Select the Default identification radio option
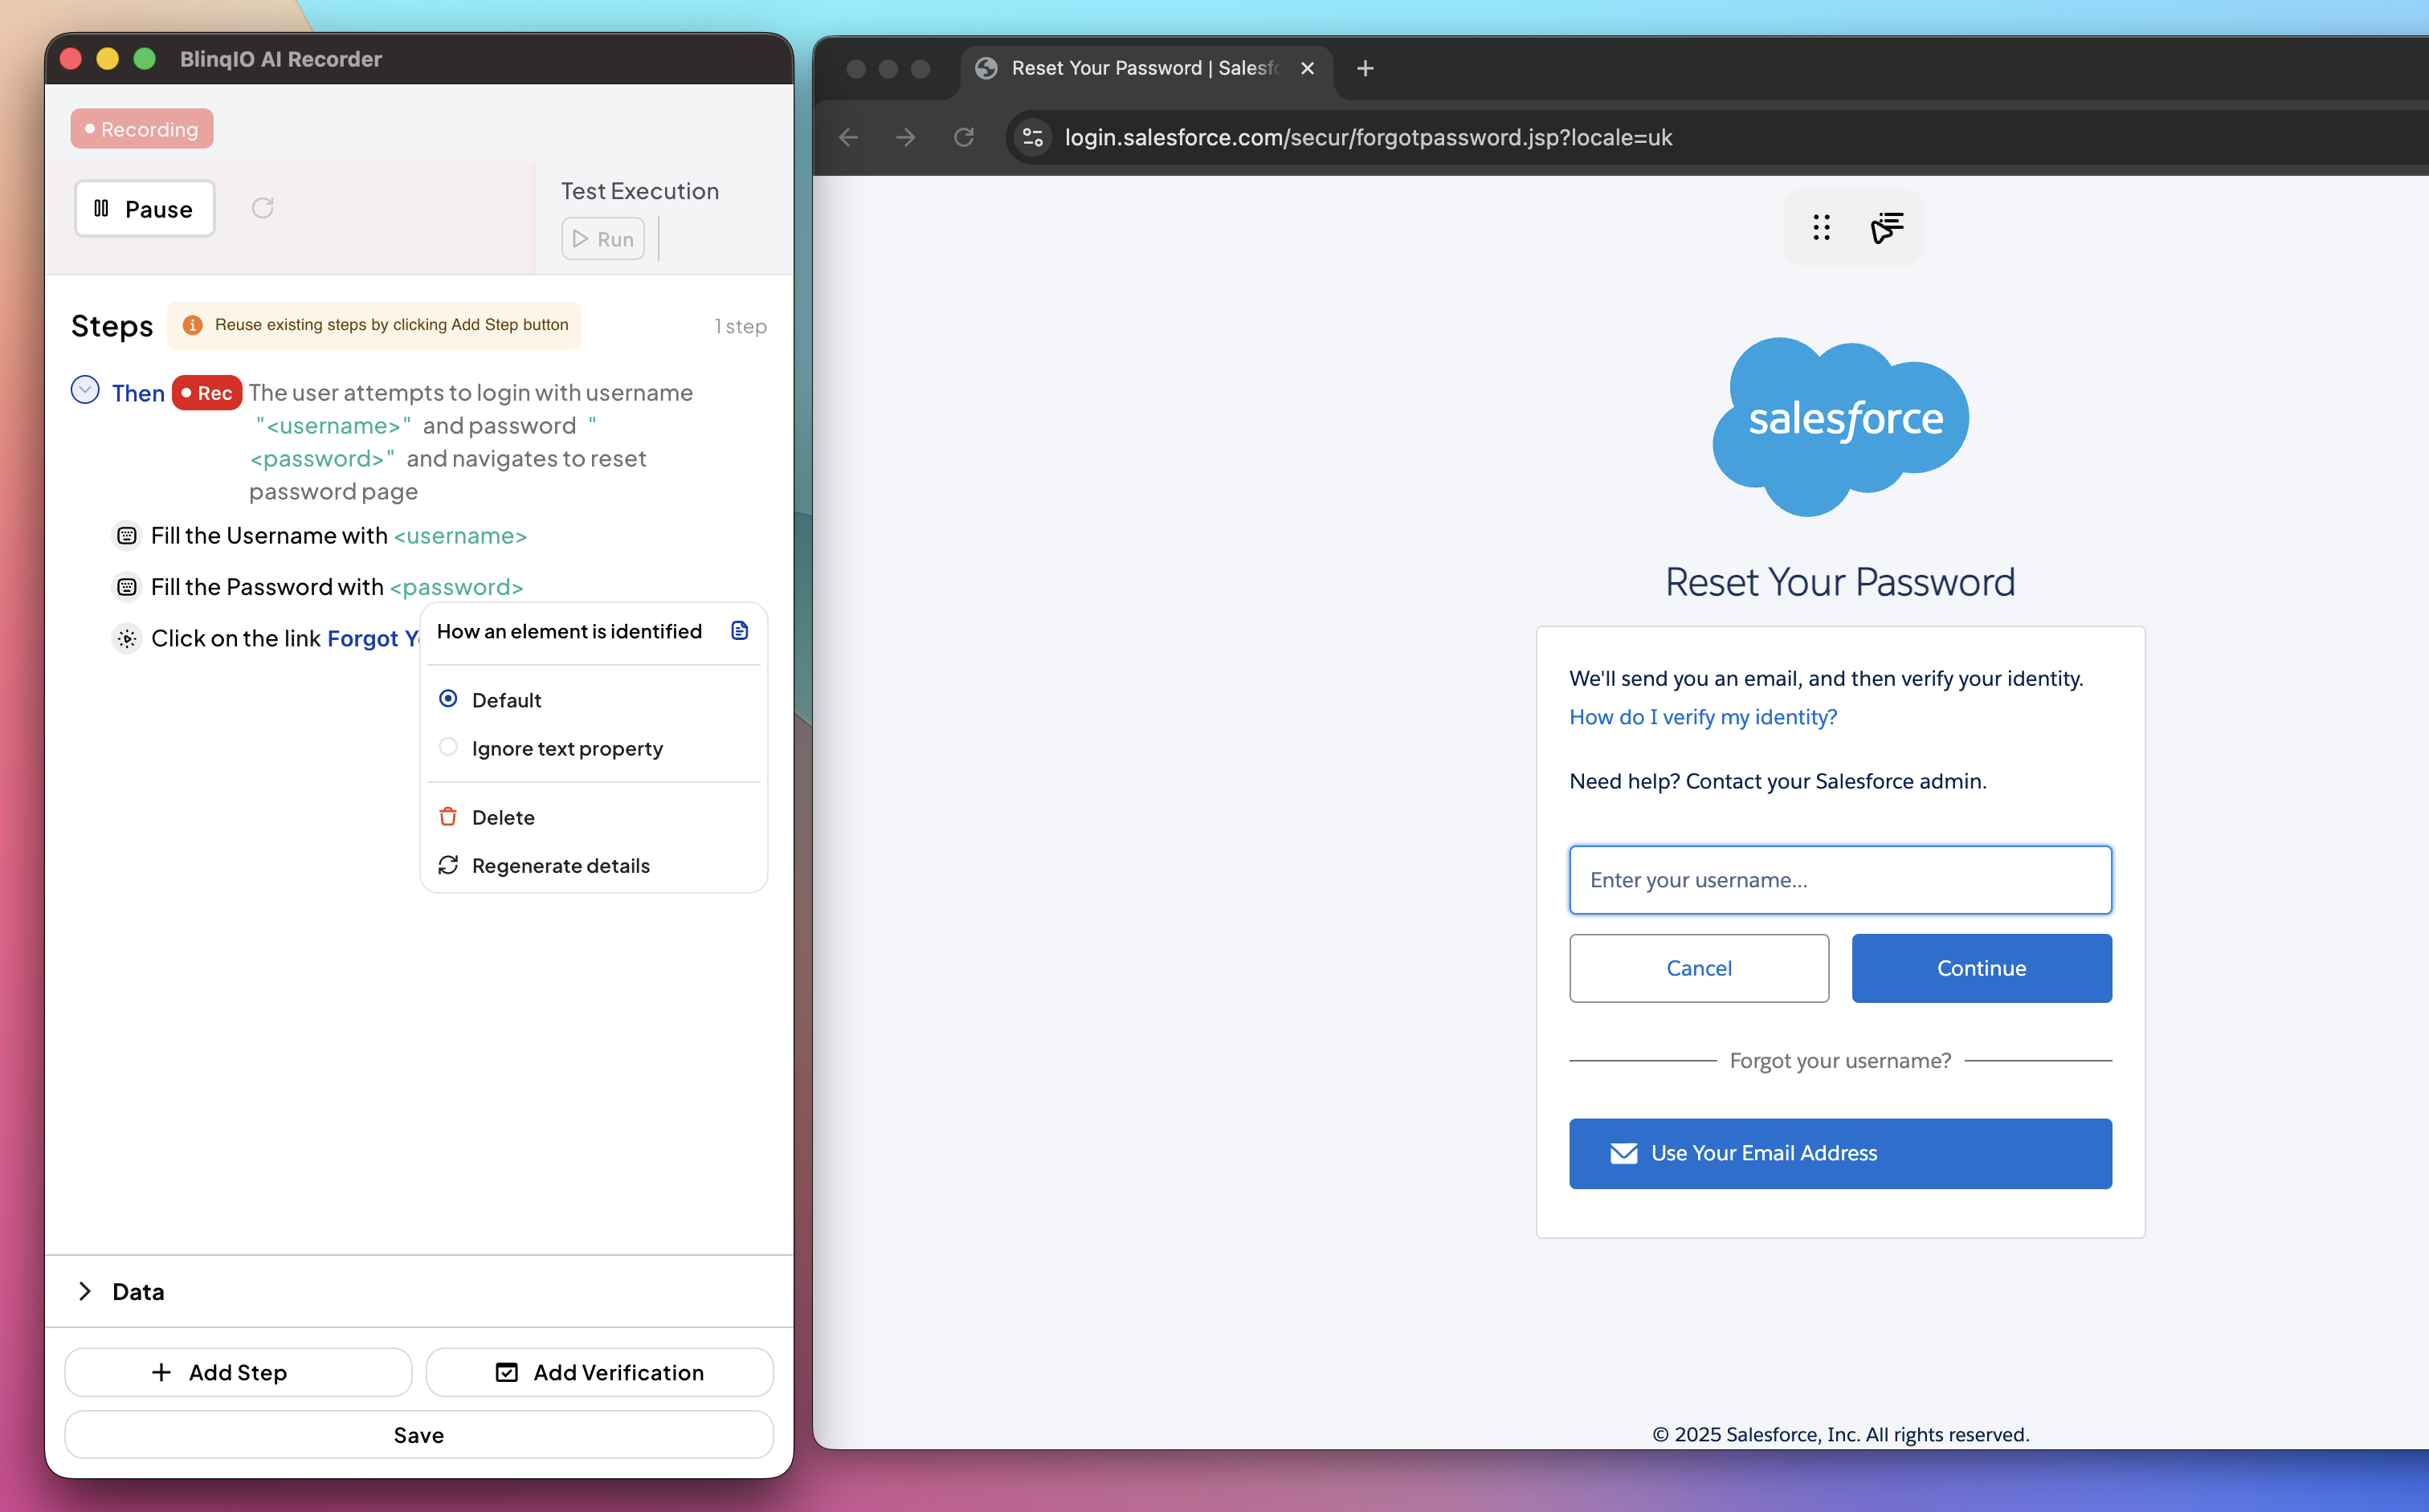Screen dimensions: 2429x1512 tap(448, 699)
